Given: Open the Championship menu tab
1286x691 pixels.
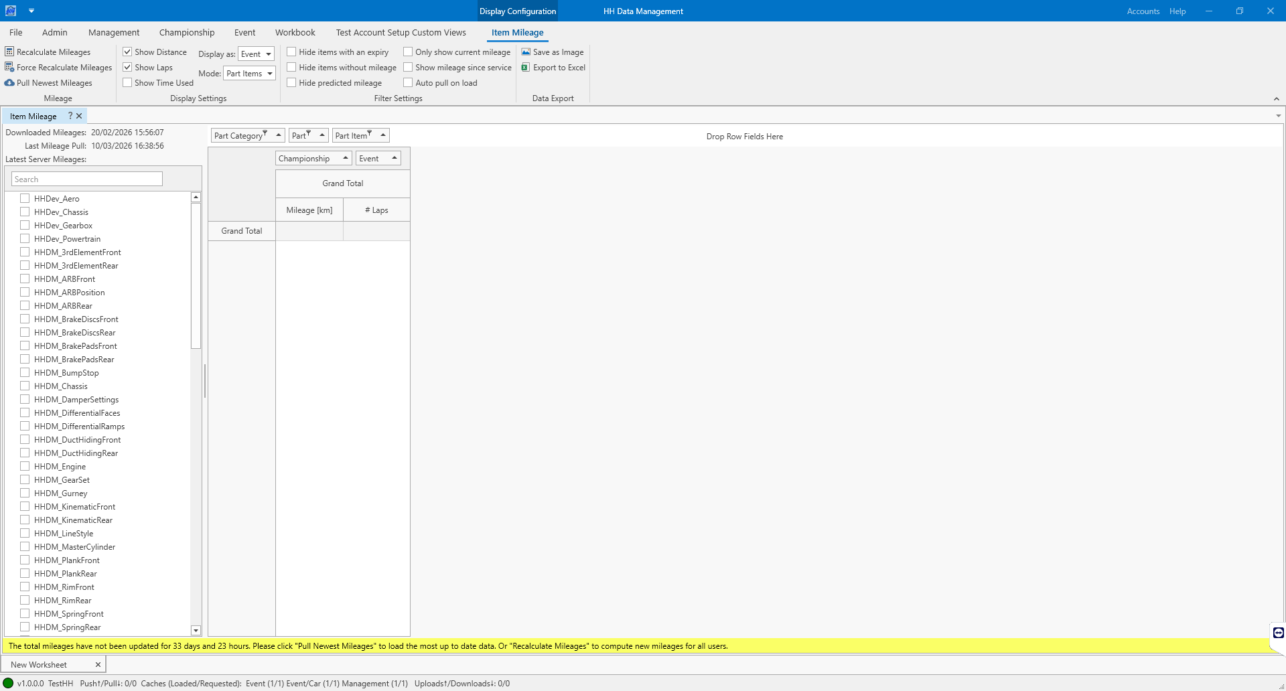Looking at the screenshot, I should (x=187, y=32).
